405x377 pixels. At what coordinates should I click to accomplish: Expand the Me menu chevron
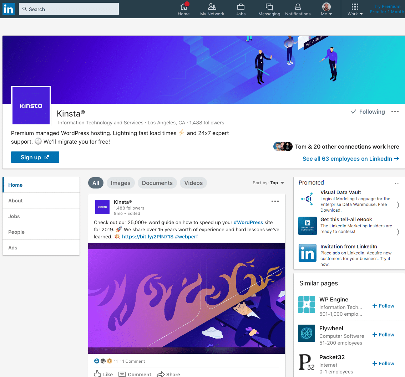coord(331,14)
